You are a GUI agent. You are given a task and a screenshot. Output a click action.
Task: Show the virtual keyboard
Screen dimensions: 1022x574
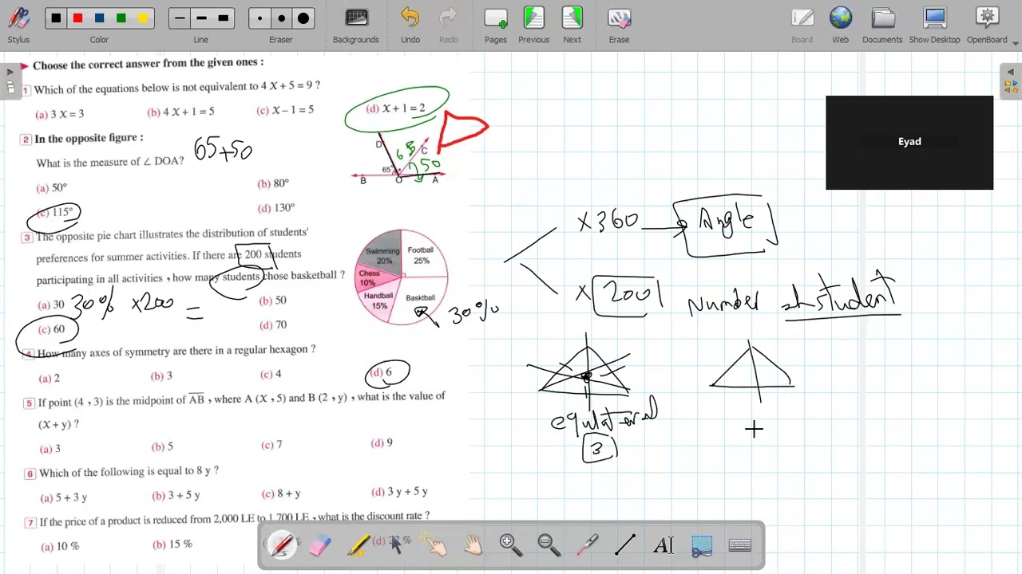740,545
